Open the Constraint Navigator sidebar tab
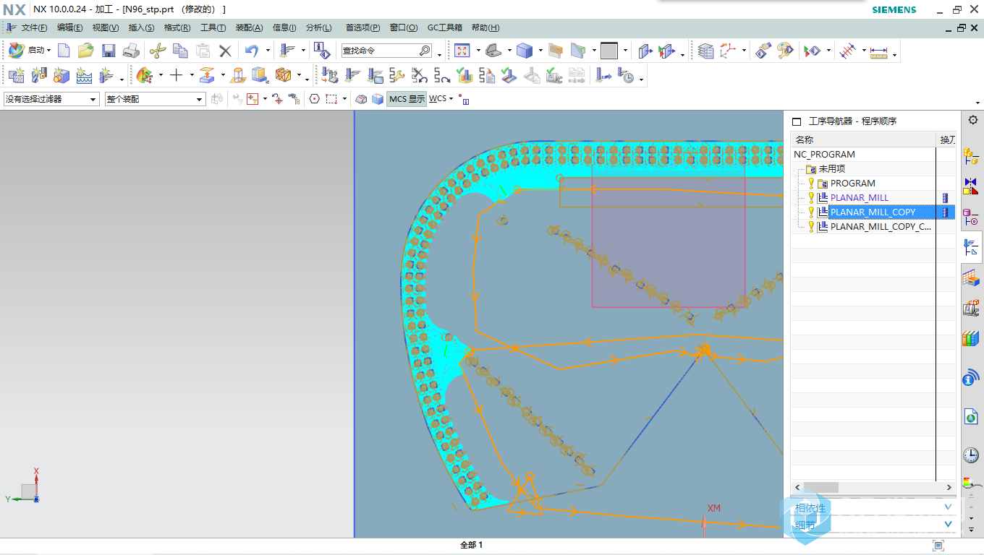The height and width of the screenshot is (555, 984). tap(971, 185)
